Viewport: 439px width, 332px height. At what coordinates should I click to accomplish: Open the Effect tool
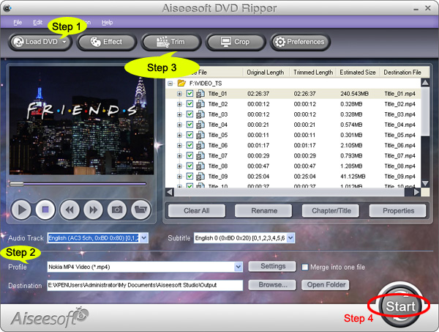click(x=106, y=42)
